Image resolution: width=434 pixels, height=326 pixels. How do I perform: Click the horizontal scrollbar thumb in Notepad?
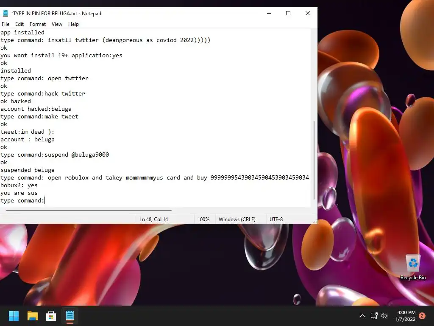tap(89, 211)
